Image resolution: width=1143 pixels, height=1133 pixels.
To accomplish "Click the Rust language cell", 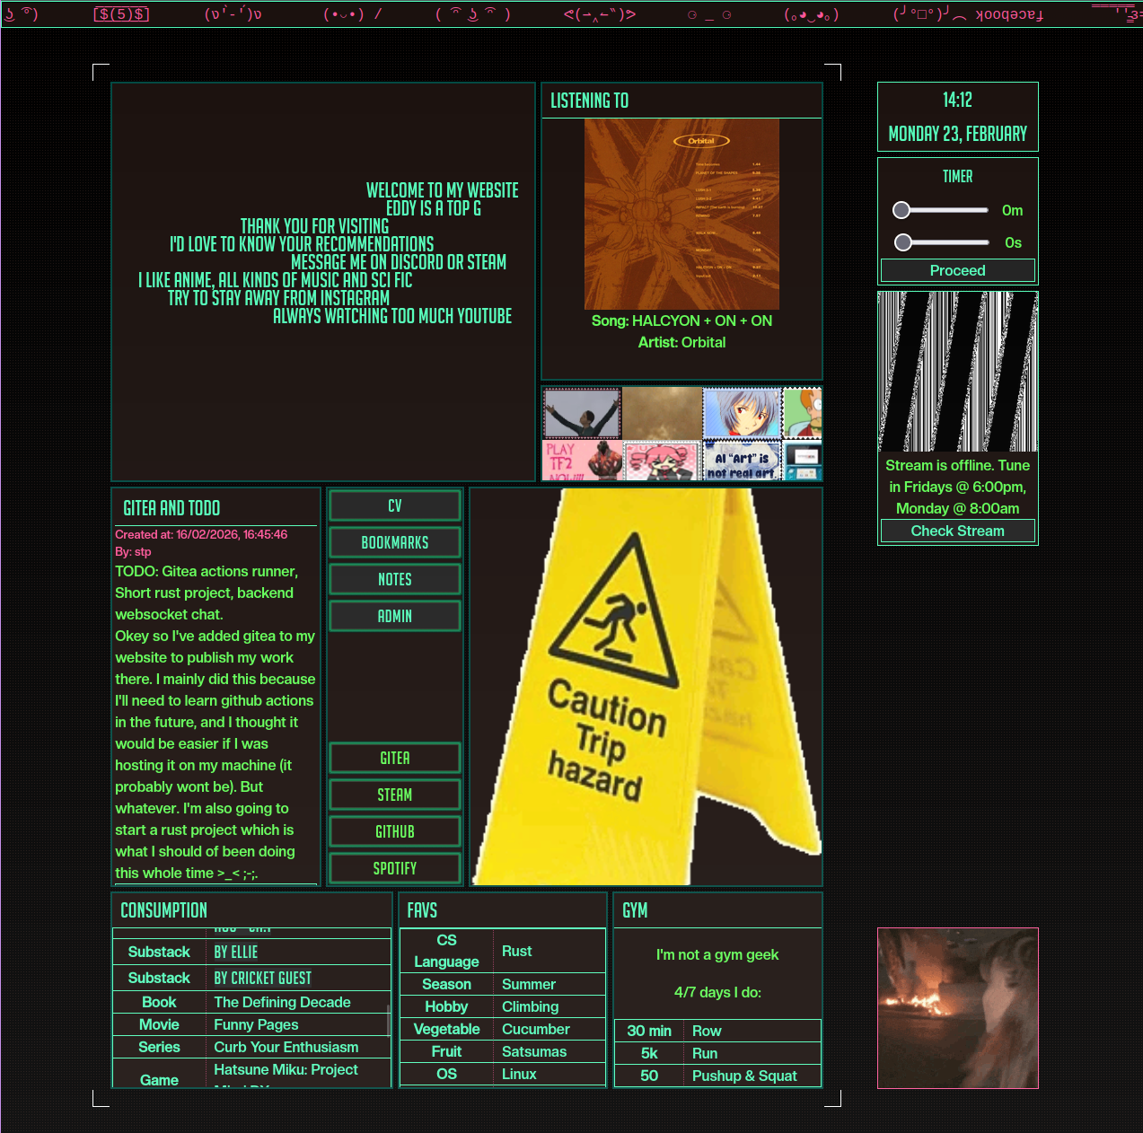I will pyautogui.click(x=516, y=951).
